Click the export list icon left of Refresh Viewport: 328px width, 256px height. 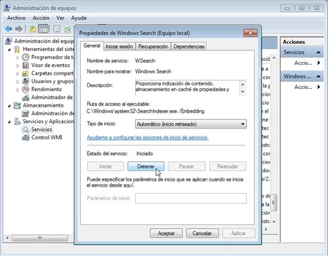point(56,29)
